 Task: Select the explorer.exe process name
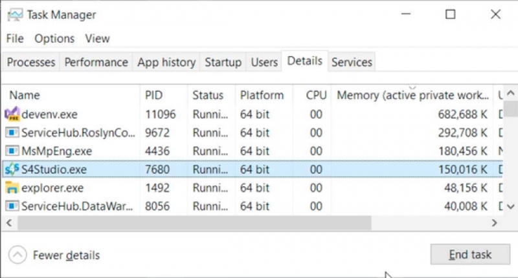[52, 188]
